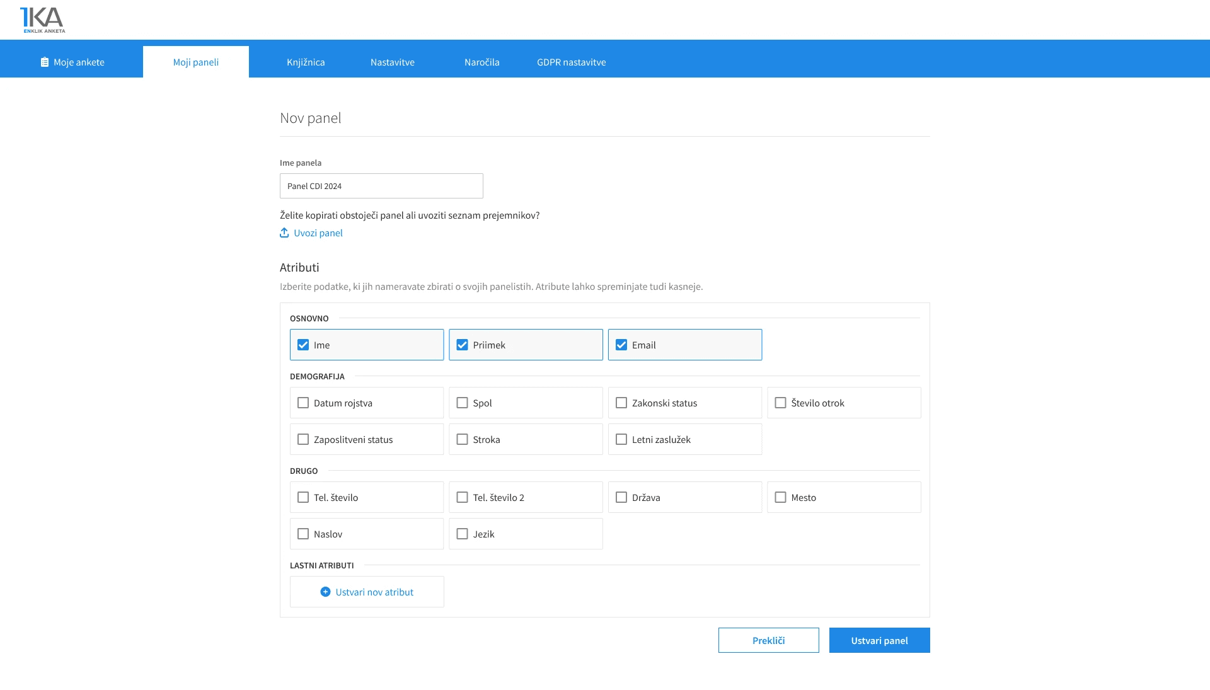Open the Knjižnica tab
Screen dimensions: 1210x690
click(306, 62)
